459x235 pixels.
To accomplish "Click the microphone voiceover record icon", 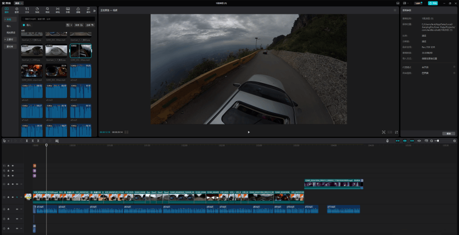I will pos(388,141).
